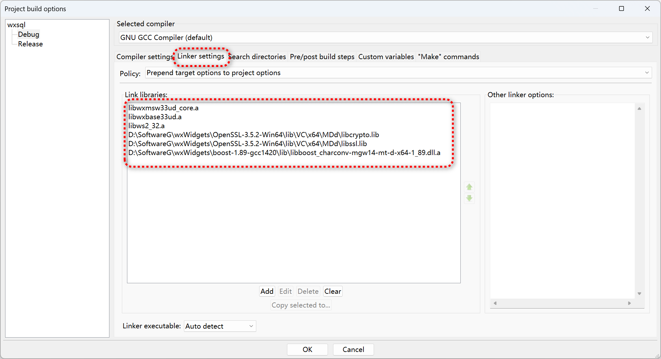This screenshot has height=359, width=661.
Task: Maximize the Project build options window
Action: tap(621, 9)
